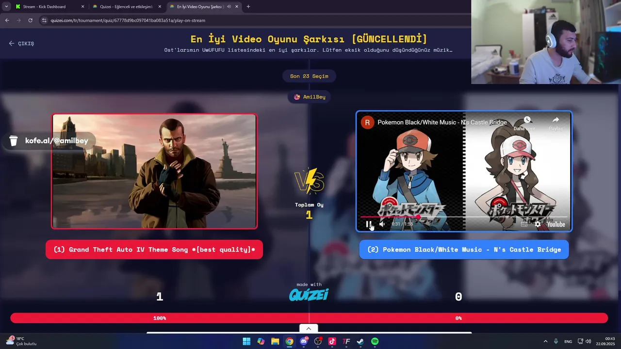Mute the YouTube player volume
This screenshot has width=621, height=349.
[382, 224]
